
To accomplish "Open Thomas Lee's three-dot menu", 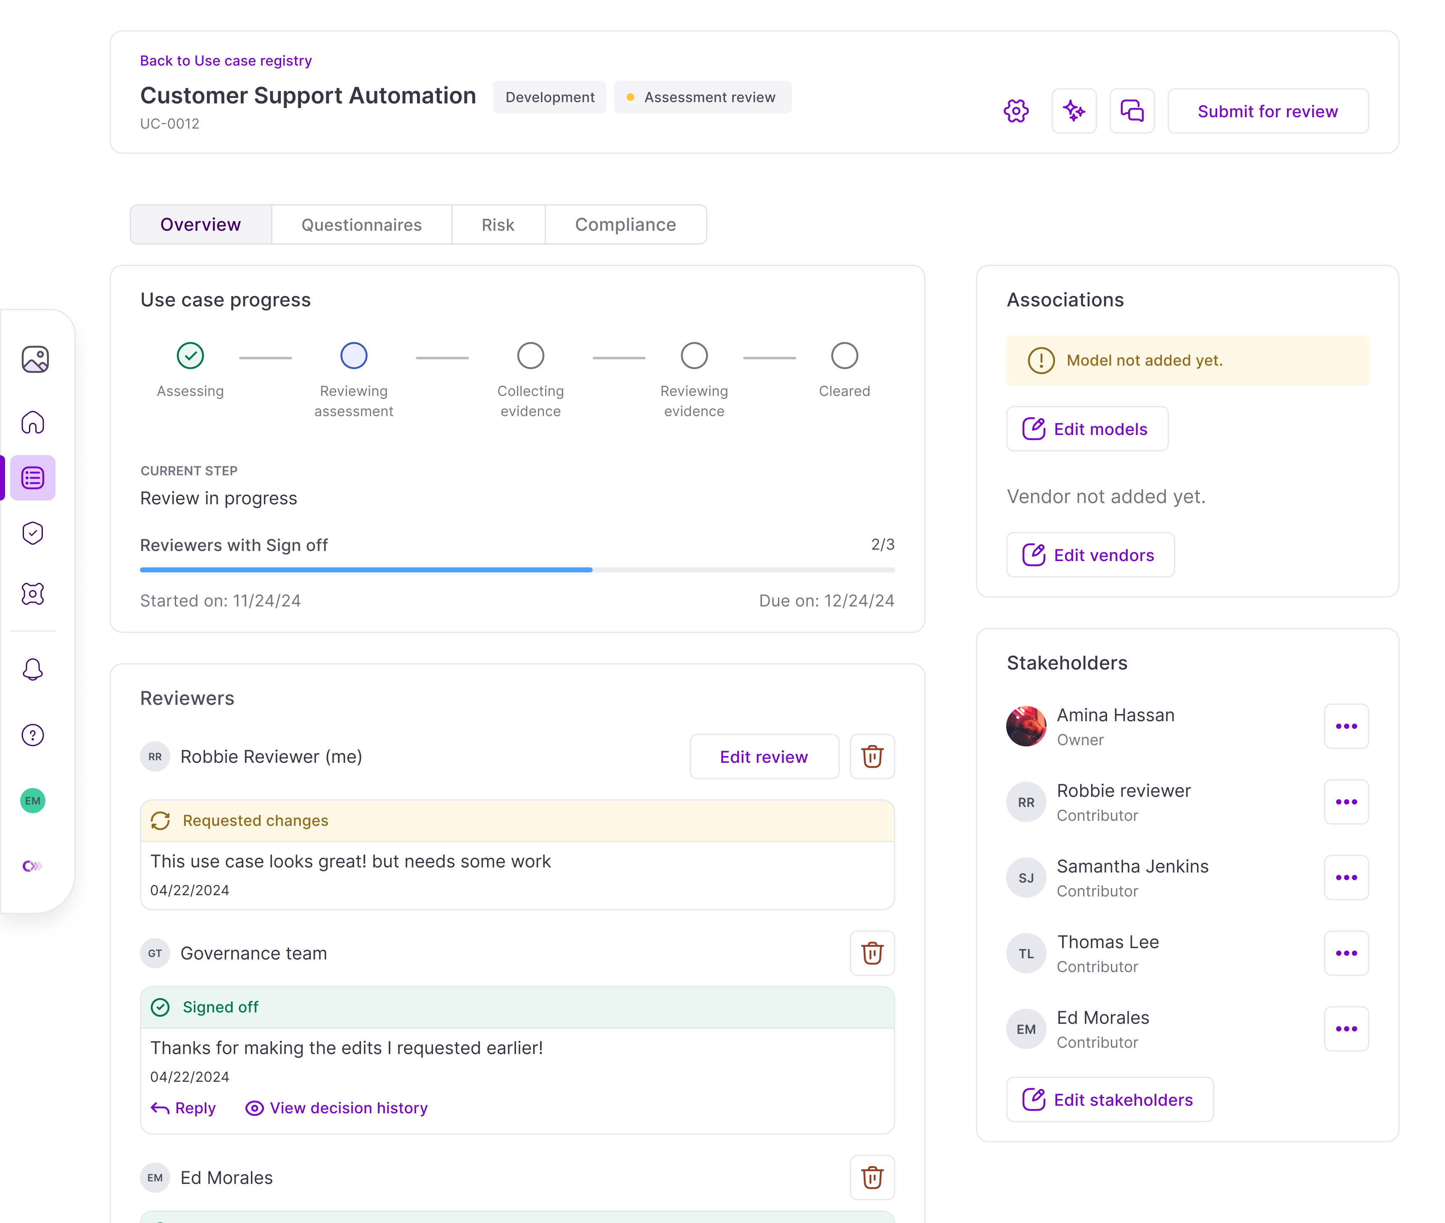I will [x=1346, y=953].
